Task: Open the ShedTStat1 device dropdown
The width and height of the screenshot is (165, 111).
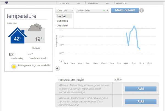Action: tap(92, 10)
